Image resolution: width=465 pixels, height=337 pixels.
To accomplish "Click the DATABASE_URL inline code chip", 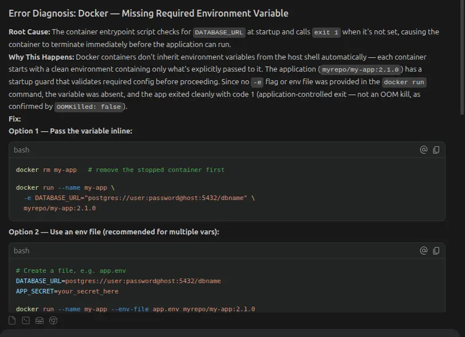I will tap(219, 32).
